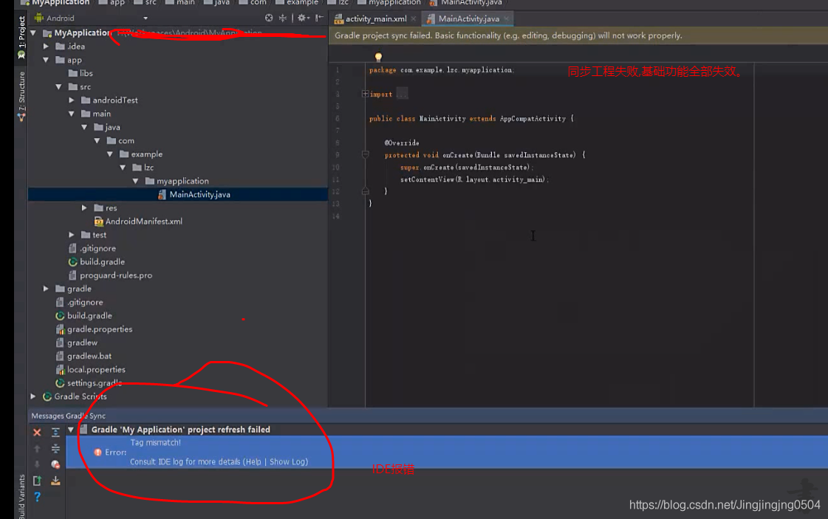The width and height of the screenshot is (828, 519).
Task: Close the activity_main.xml tab
Action: 414,18
